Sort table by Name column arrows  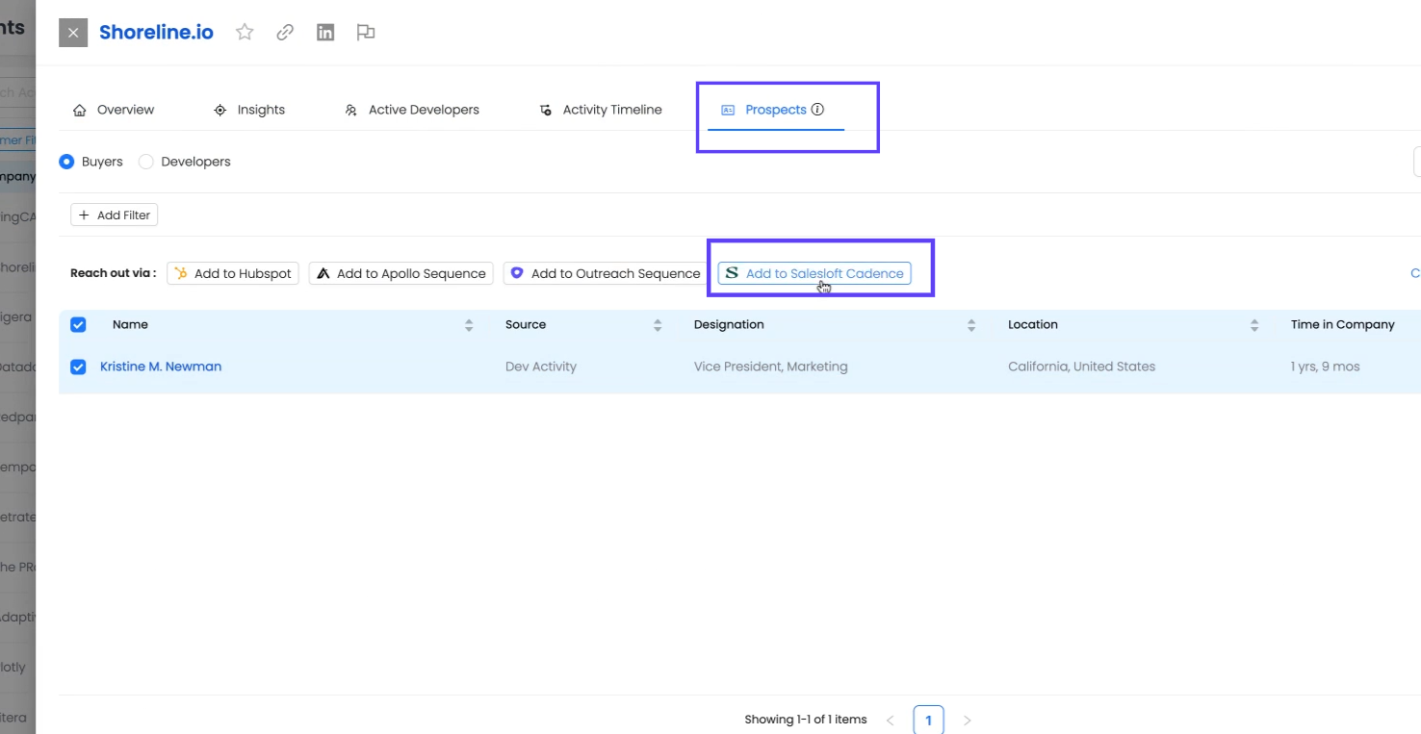(x=469, y=325)
